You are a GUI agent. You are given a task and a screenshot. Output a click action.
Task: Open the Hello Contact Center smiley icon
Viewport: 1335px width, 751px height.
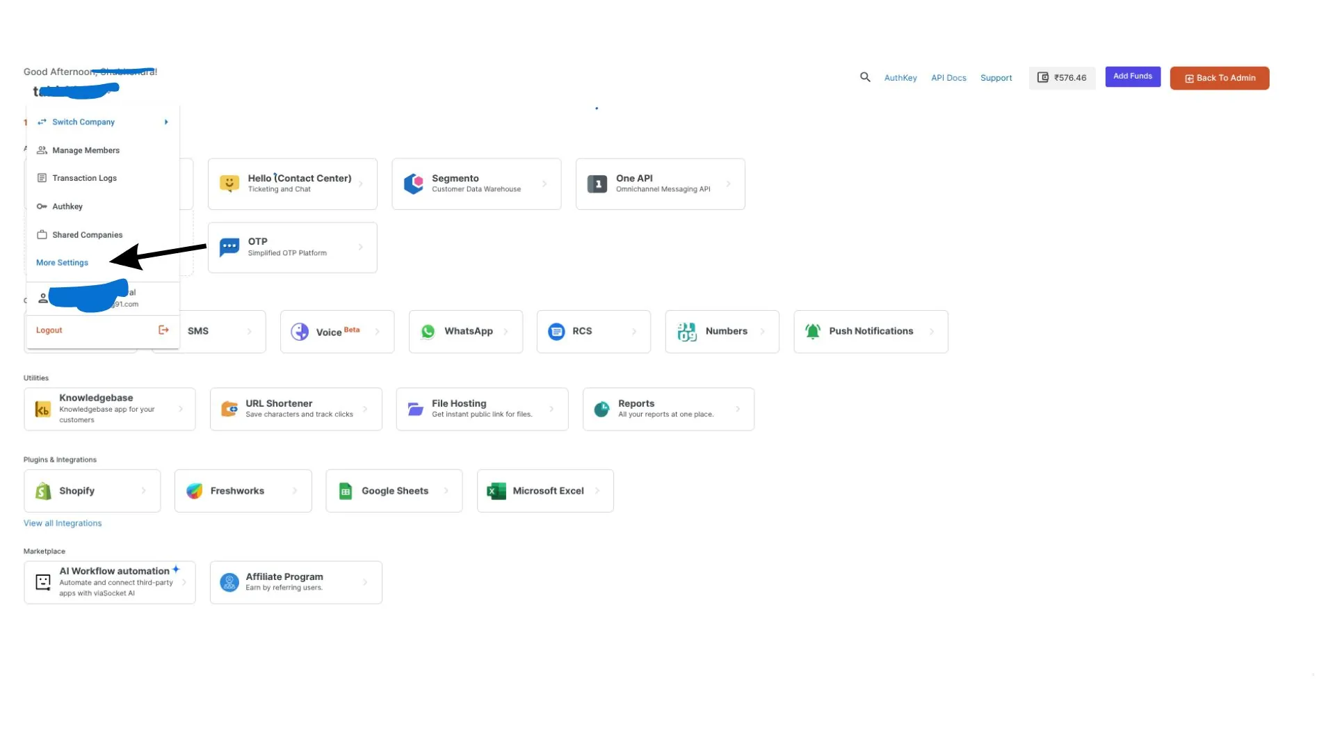click(229, 184)
